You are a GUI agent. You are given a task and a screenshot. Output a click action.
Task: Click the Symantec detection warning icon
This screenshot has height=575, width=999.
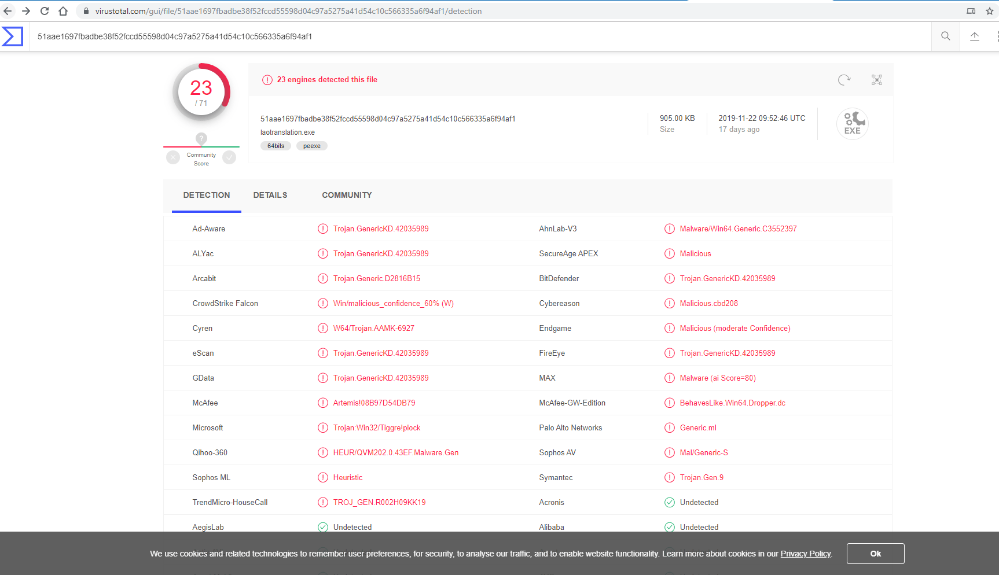click(670, 477)
